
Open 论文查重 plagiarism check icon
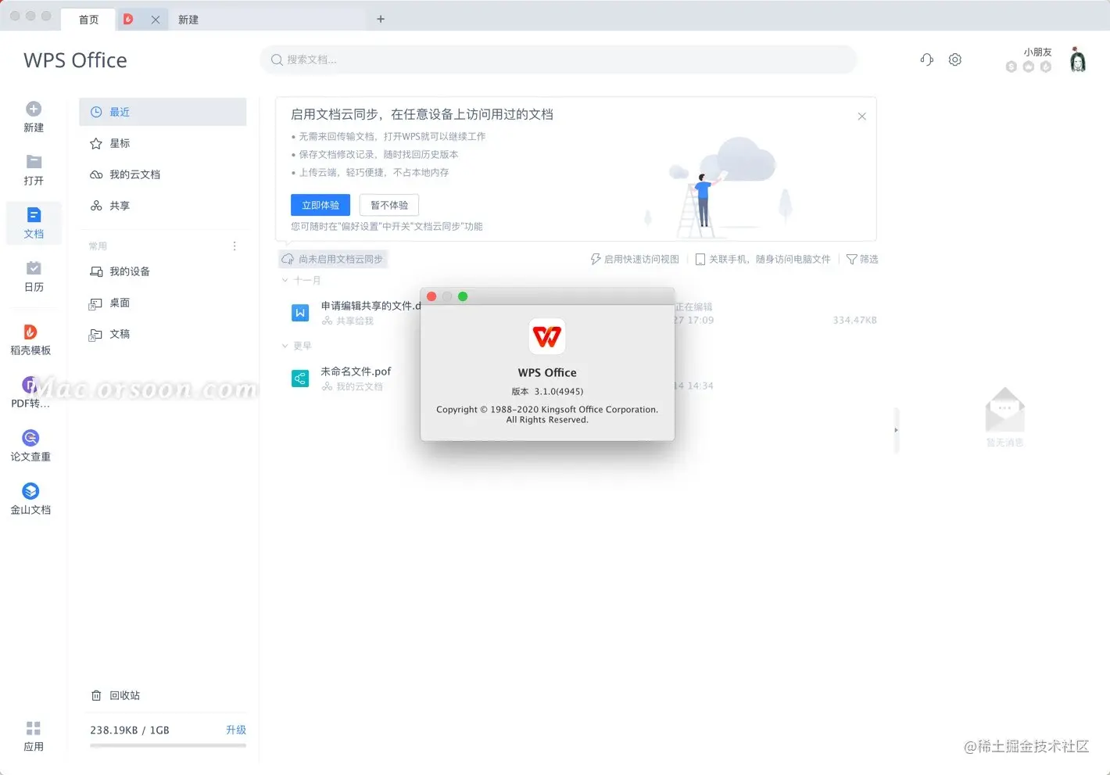pos(30,438)
